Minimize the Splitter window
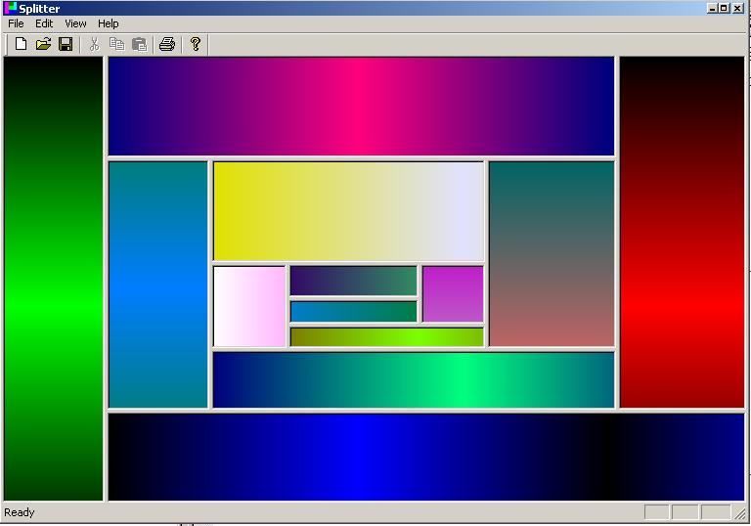The height and width of the screenshot is (526, 751). 712,8
